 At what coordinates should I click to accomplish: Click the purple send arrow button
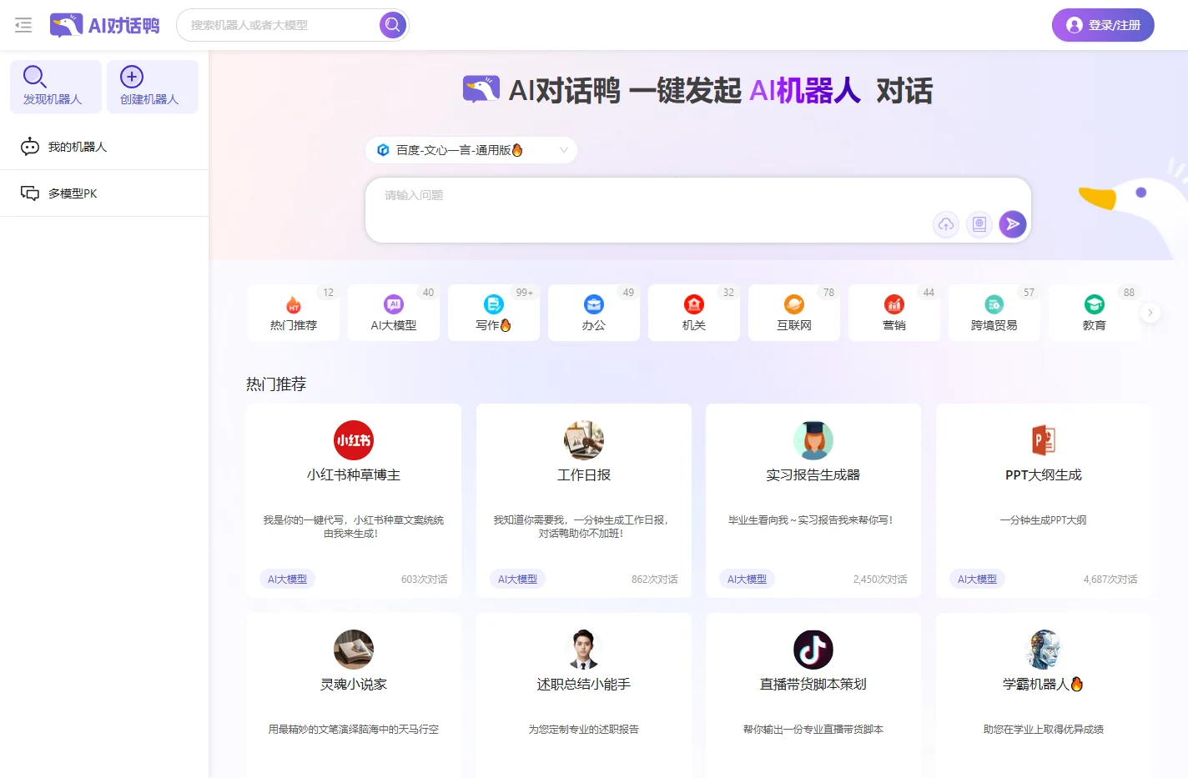[x=1013, y=223]
